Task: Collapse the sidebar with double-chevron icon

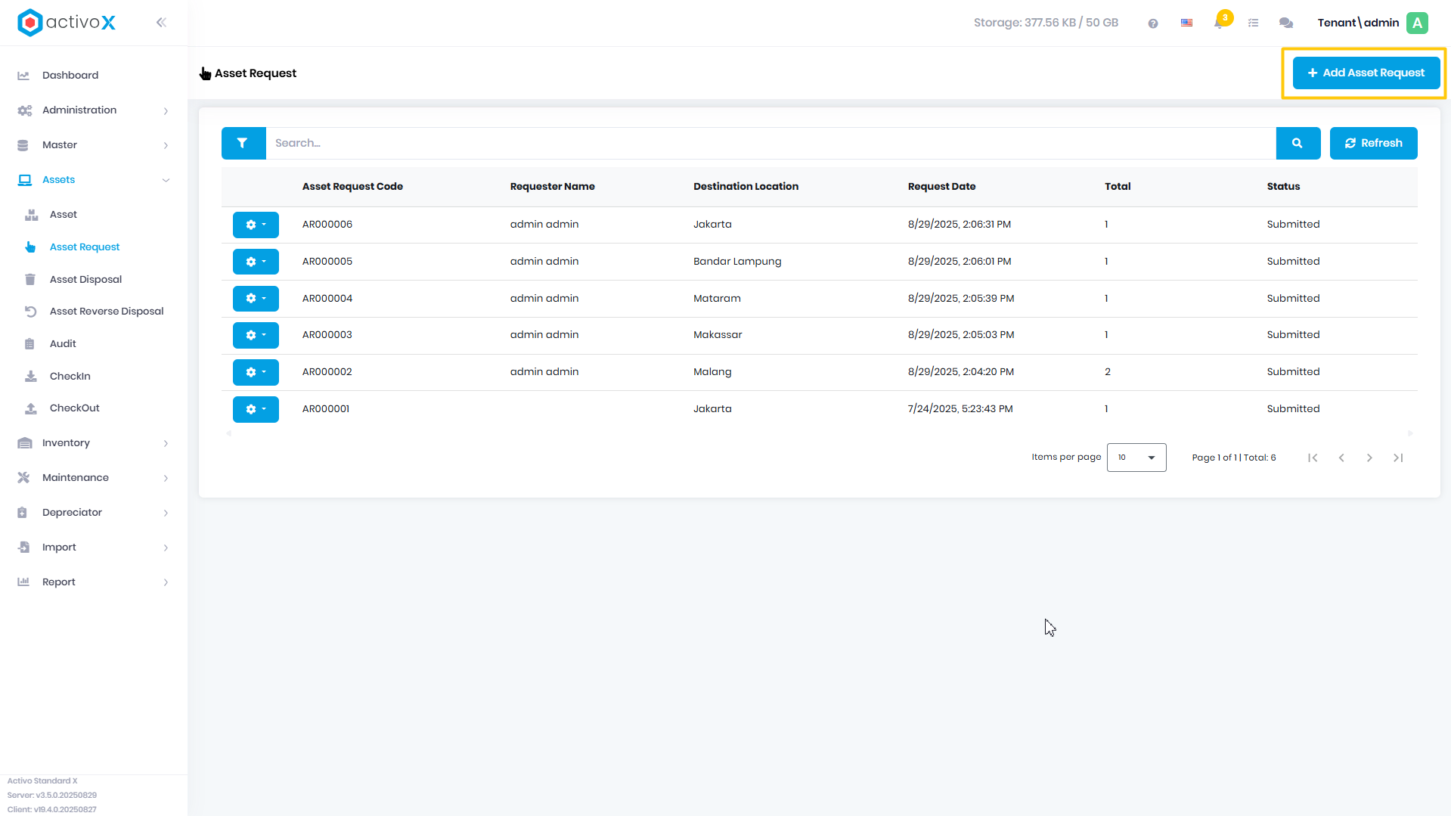Action: pyautogui.click(x=161, y=23)
